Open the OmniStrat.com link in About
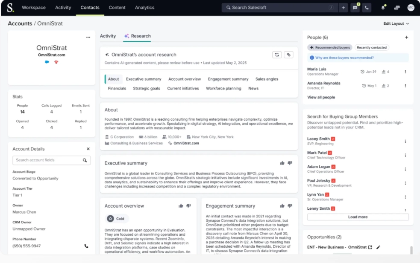 click(x=186, y=143)
